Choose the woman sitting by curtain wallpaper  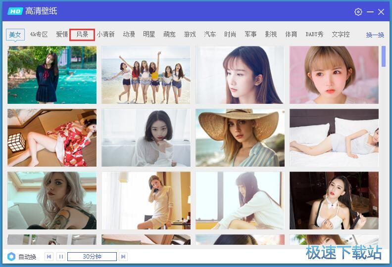146,201
